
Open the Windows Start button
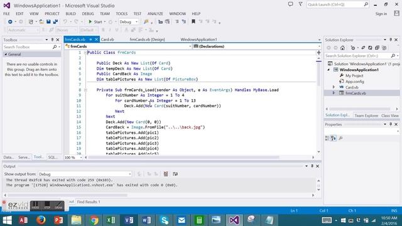point(7,220)
